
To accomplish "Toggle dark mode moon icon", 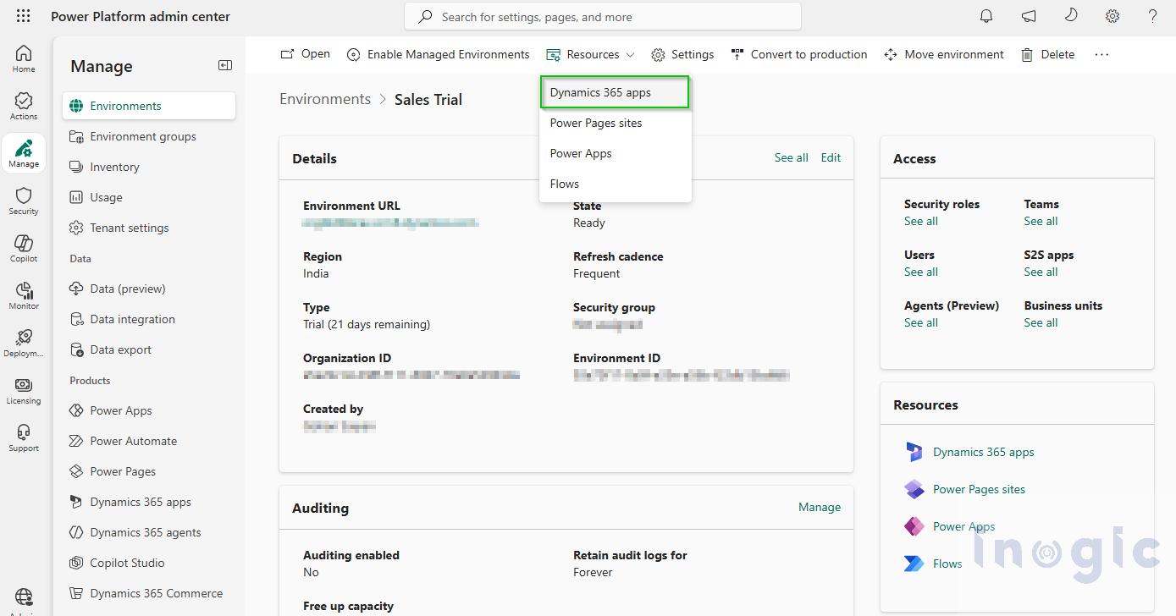I will click(1070, 16).
